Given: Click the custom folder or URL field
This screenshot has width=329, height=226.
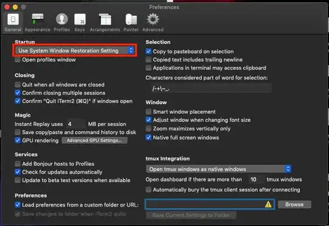Looking at the screenshot, I should [x=210, y=205].
